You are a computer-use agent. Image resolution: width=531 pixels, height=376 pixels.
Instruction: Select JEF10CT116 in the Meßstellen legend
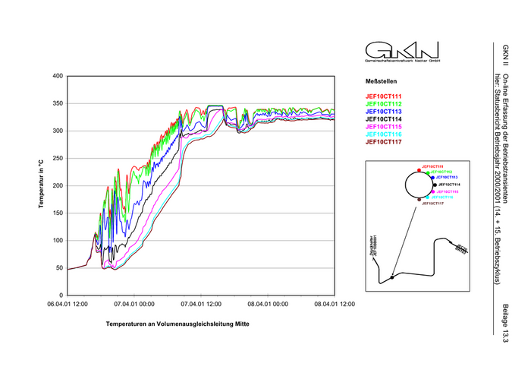[x=384, y=134]
